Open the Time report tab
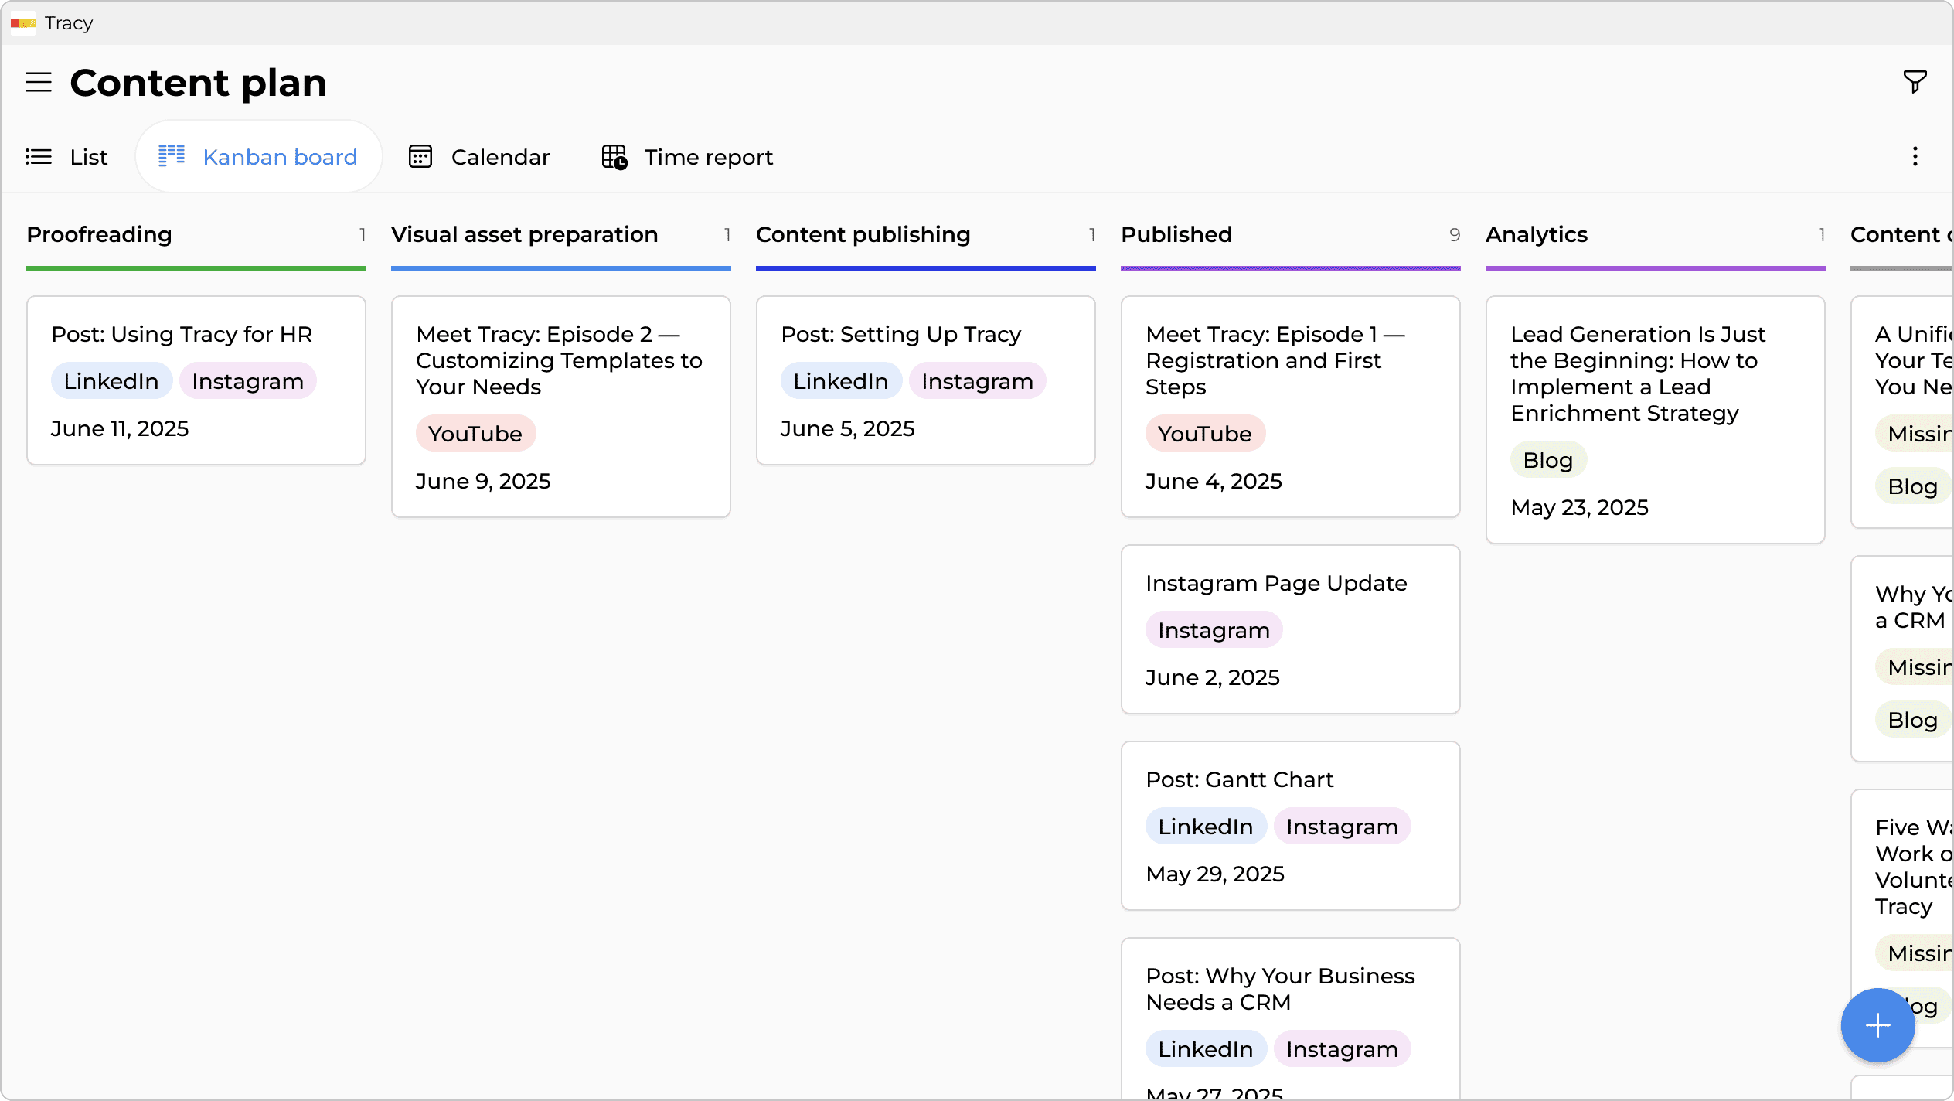This screenshot has width=1954, height=1101. point(687,157)
